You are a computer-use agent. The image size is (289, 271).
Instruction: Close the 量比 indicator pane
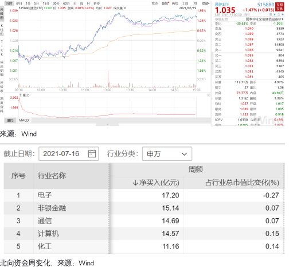pos(209,95)
